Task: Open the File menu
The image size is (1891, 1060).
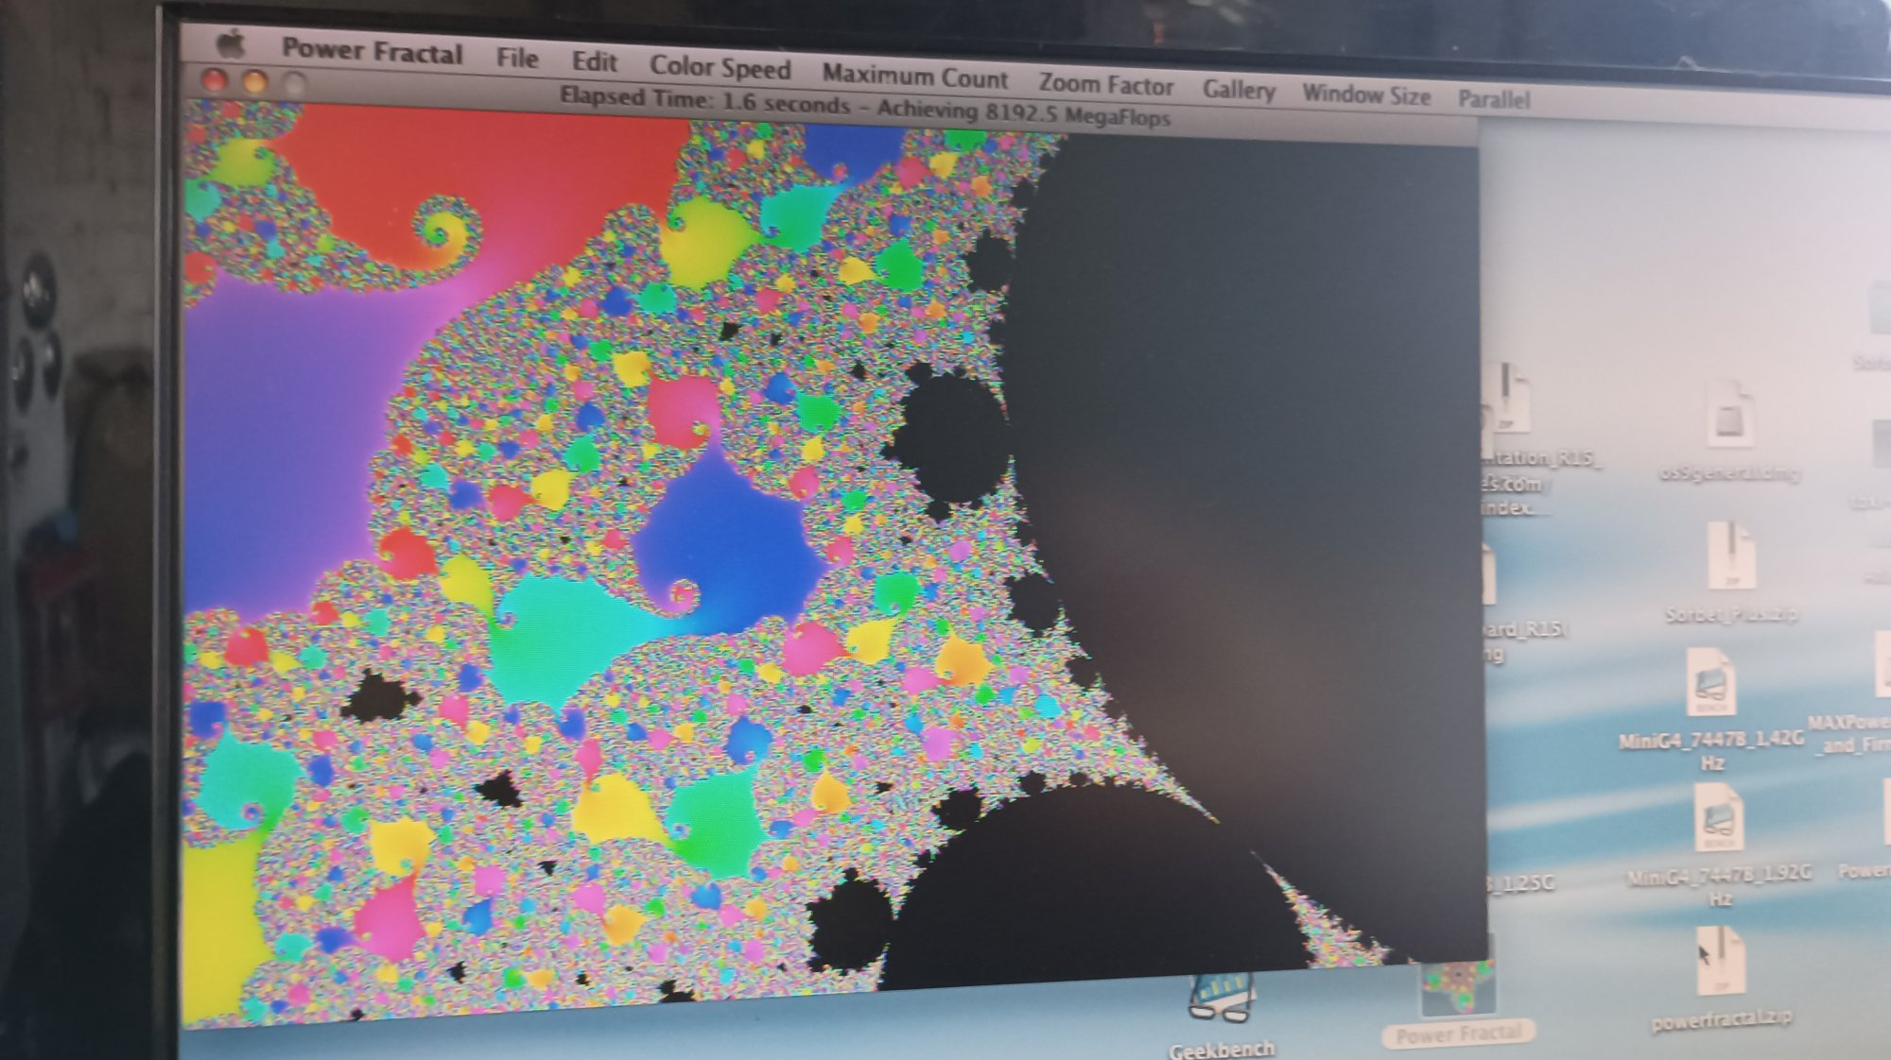Action: point(517,59)
